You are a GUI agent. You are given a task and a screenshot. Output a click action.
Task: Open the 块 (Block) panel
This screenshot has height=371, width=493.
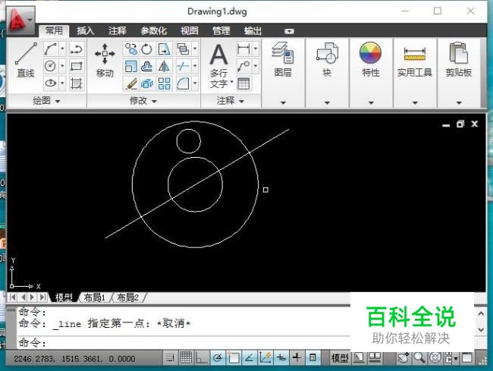327,60
